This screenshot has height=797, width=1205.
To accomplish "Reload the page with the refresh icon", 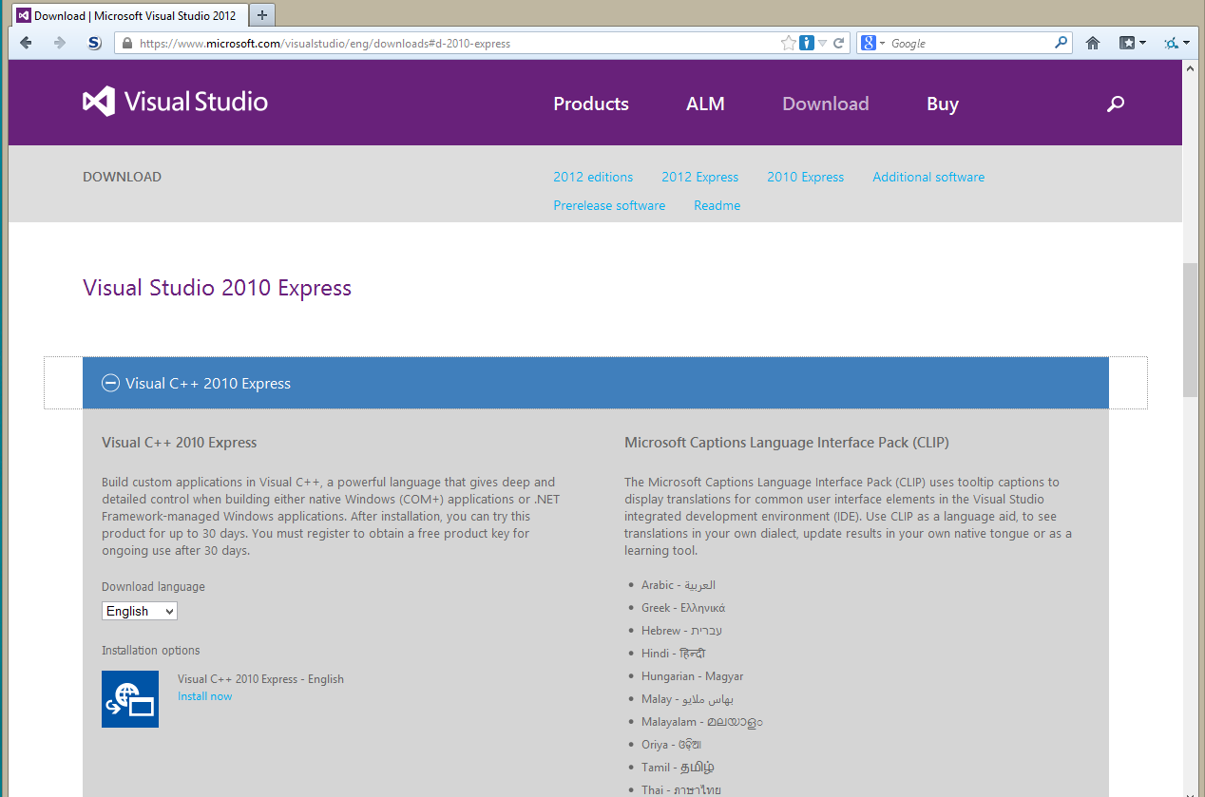I will (x=839, y=43).
